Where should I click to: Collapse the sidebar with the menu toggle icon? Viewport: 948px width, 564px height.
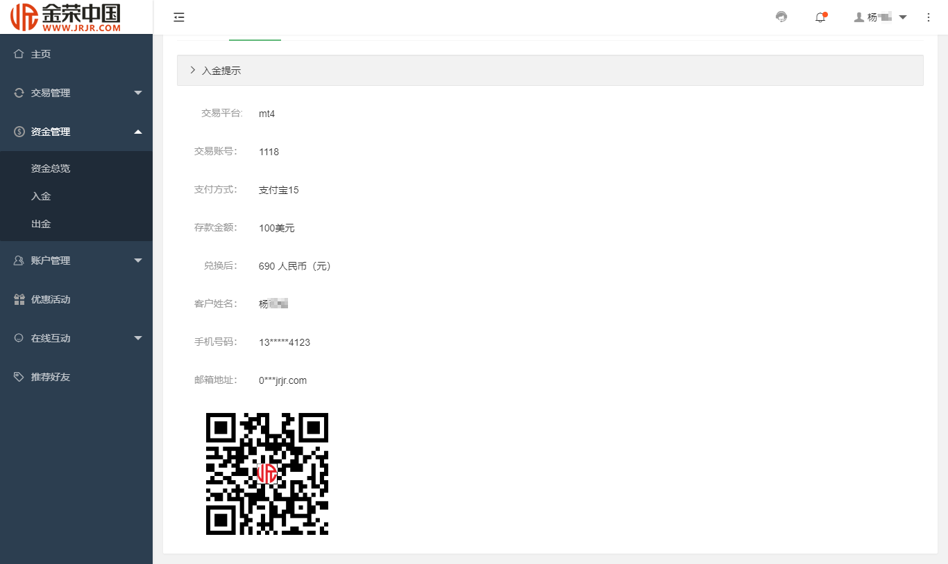pos(179,17)
